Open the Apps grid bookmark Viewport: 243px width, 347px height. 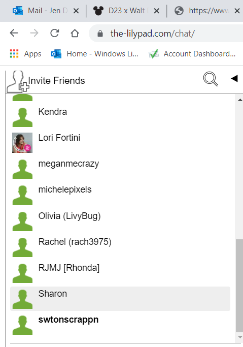(26, 54)
